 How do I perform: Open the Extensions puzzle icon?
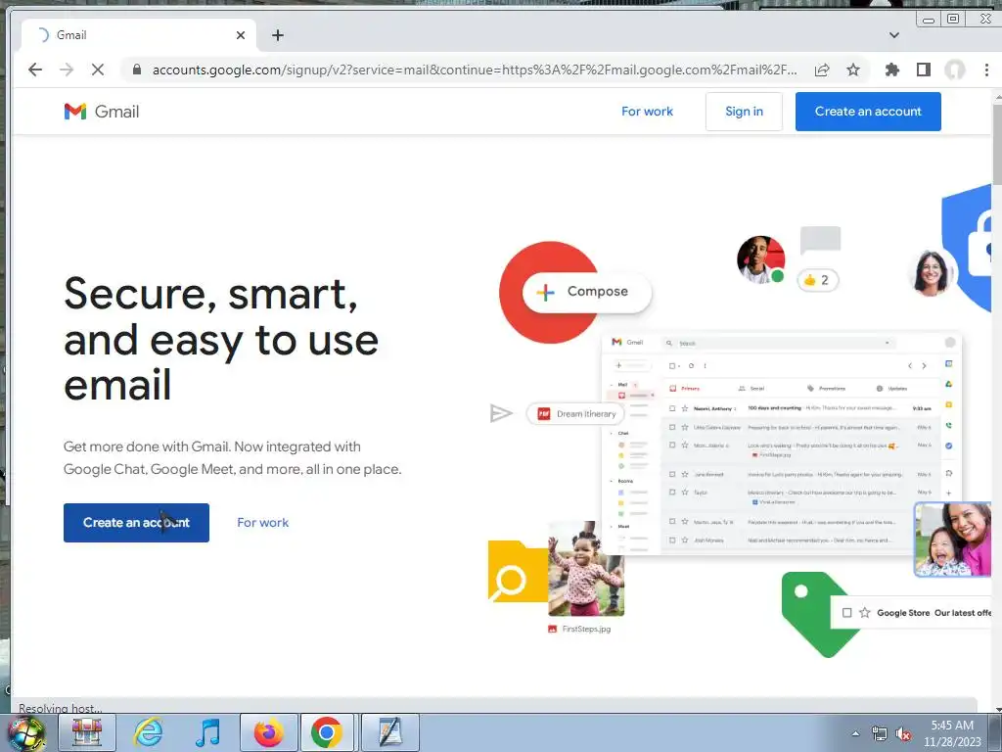point(892,70)
